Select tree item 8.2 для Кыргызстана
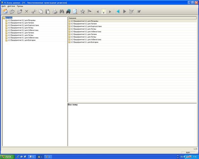This screenshot has width=199, height=159. (x=23, y=25)
